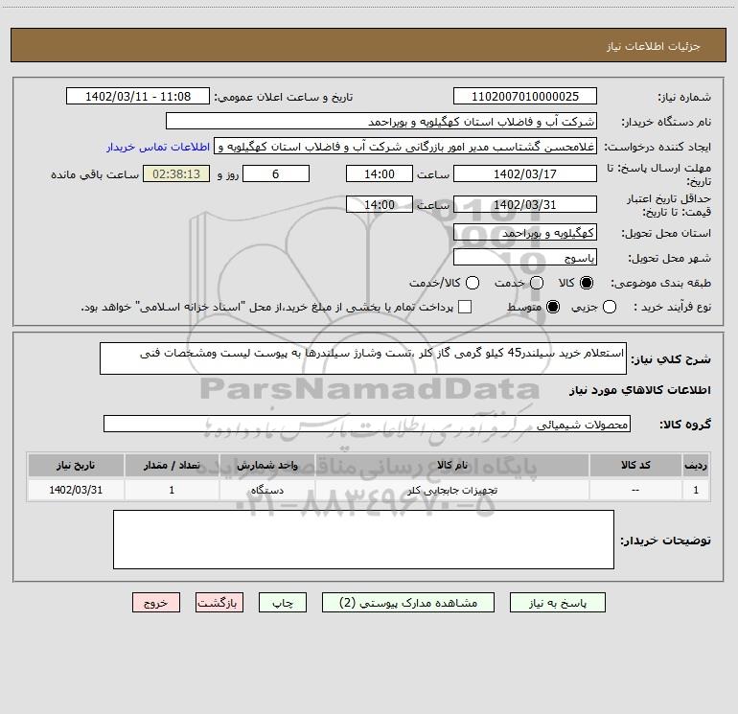The height and width of the screenshot is (714, 738).
Task: Choose the جزیی purchase type radio
Action: (610, 308)
